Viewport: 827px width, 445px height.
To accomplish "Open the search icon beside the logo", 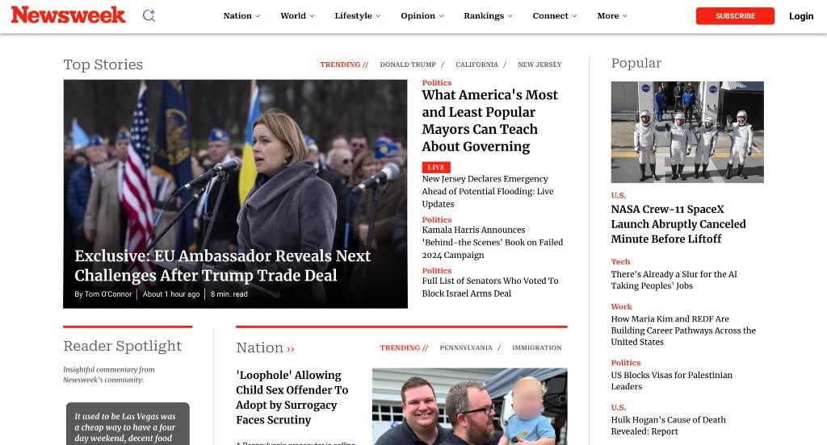I will click(149, 16).
